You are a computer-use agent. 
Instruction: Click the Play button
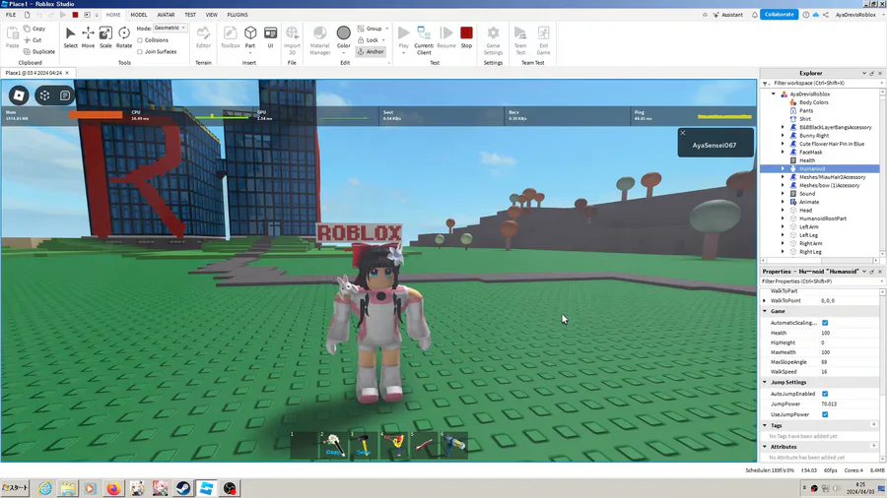pos(403,37)
